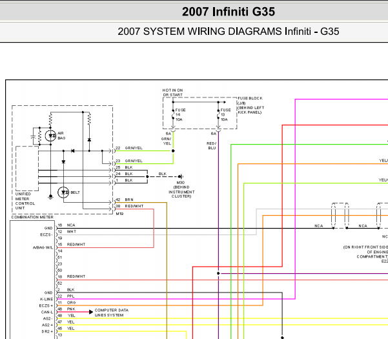Click pin 12 'WHT' wire label

72,232
